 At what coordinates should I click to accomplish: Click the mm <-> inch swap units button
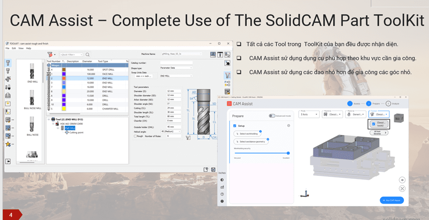pyautogui.click(x=144, y=76)
